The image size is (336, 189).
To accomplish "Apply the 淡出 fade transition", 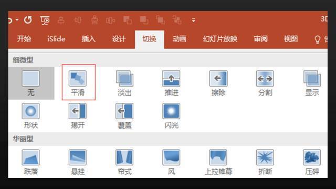I will (x=124, y=83).
